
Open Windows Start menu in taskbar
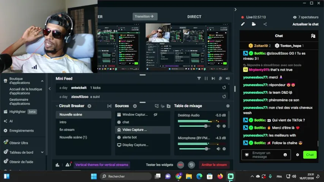tap(94, 176)
